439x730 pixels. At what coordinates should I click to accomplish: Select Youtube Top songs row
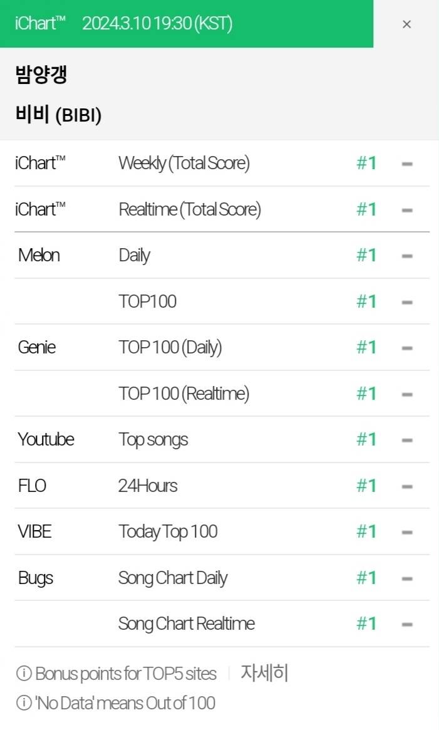tap(222, 439)
